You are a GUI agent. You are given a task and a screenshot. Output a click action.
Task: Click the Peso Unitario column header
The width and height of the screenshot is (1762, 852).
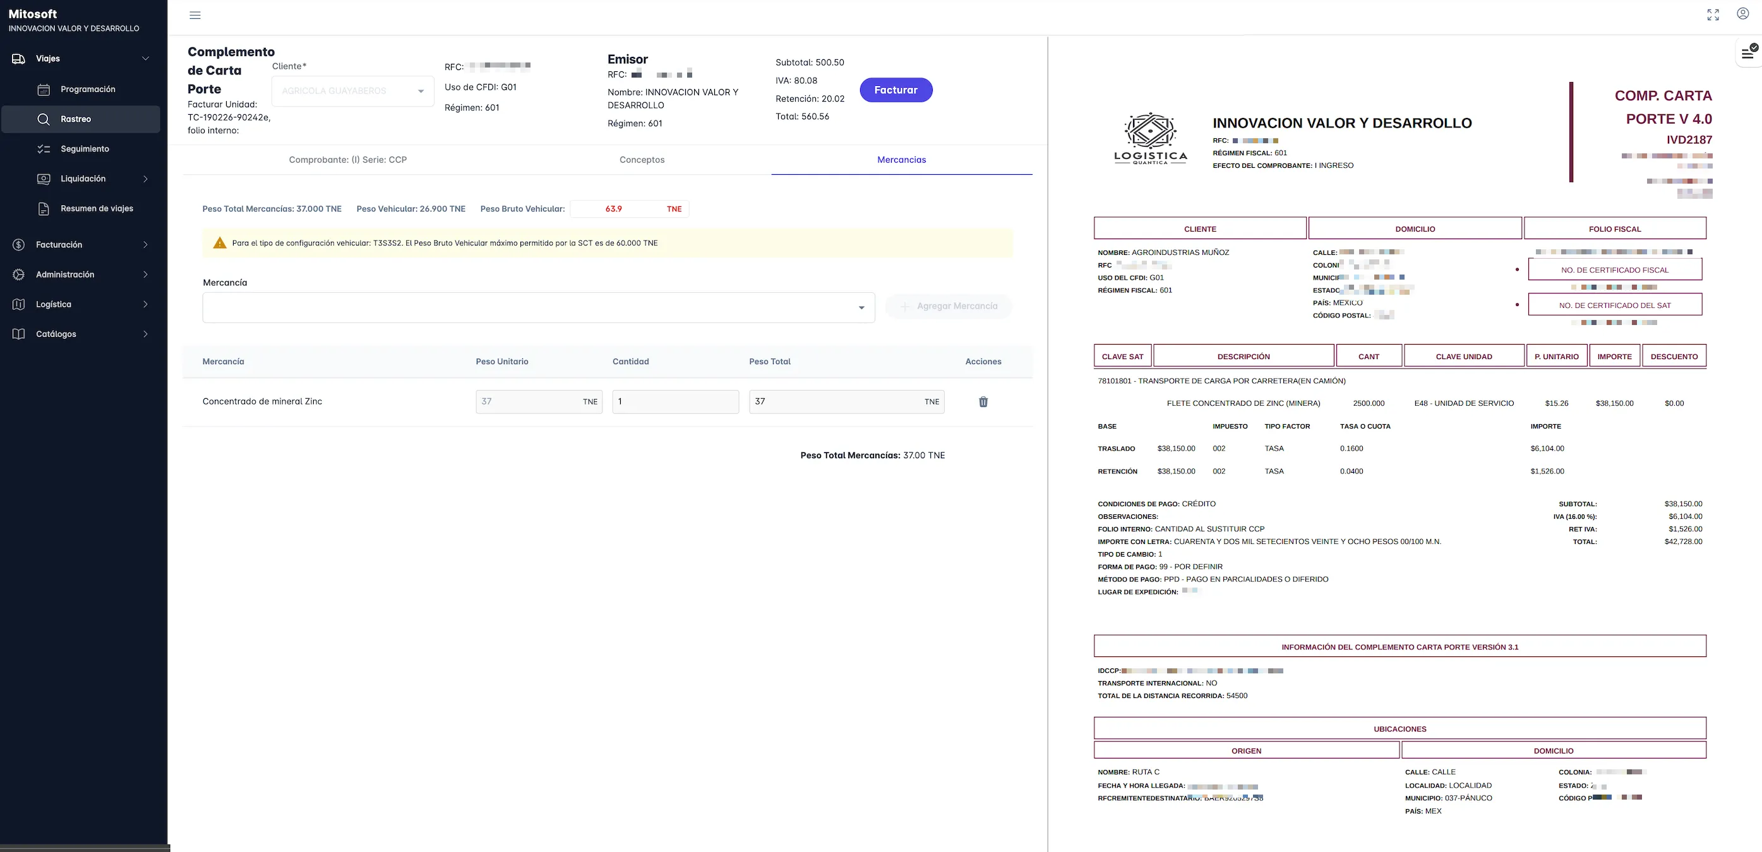pyautogui.click(x=502, y=362)
